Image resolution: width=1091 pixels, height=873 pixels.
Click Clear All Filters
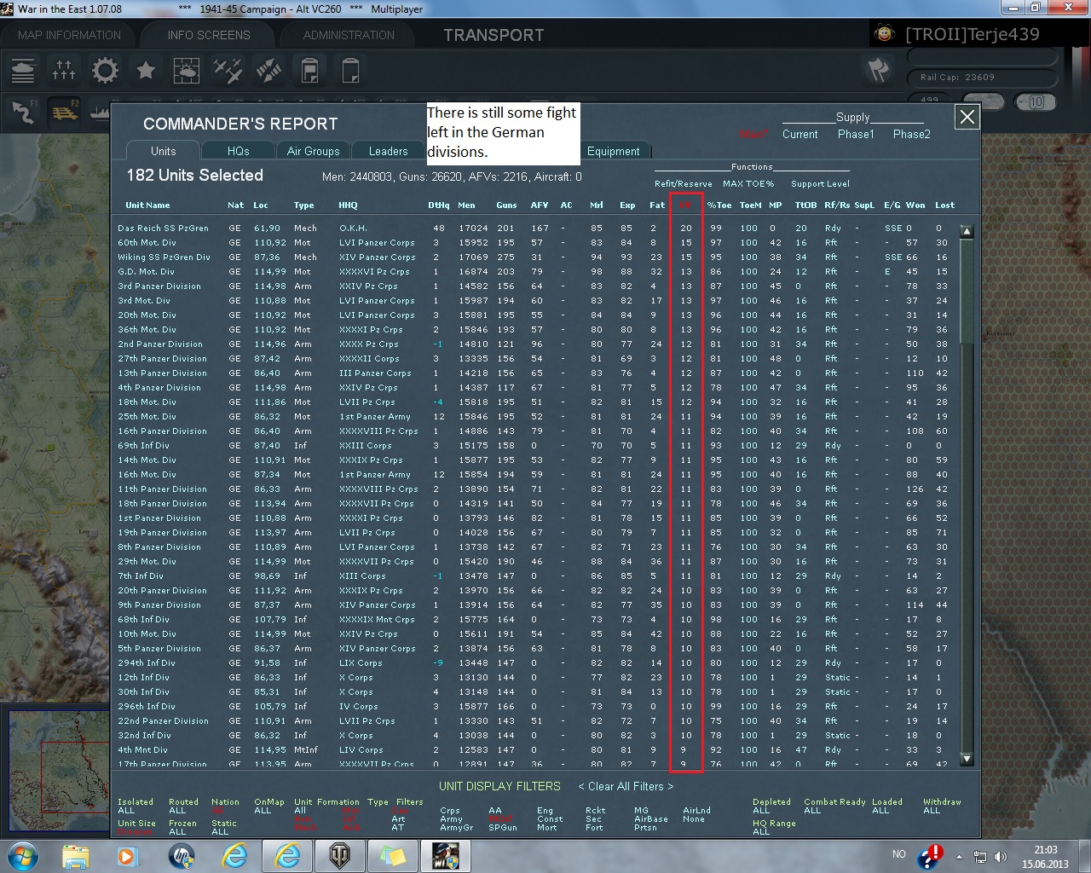click(x=626, y=786)
